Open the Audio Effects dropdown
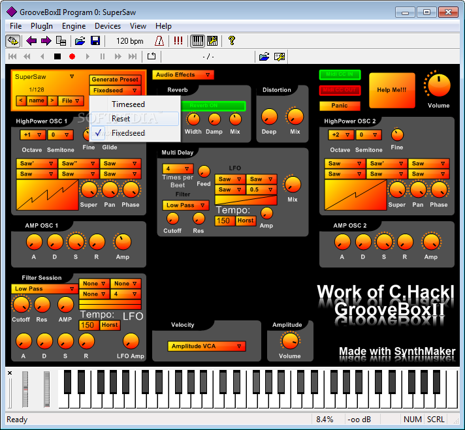 (183, 74)
